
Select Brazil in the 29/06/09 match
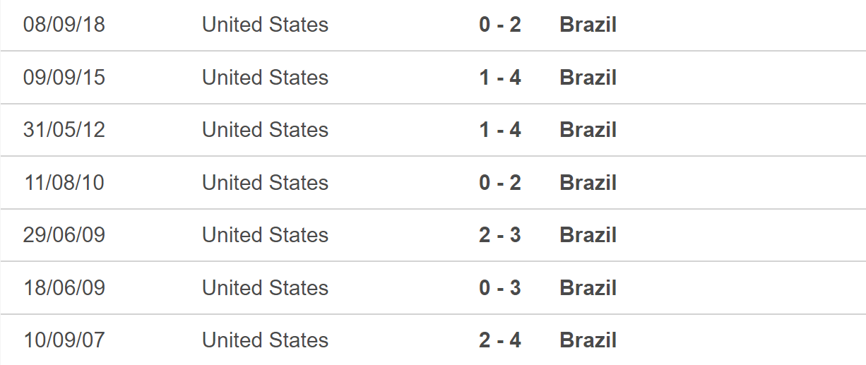click(588, 235)
